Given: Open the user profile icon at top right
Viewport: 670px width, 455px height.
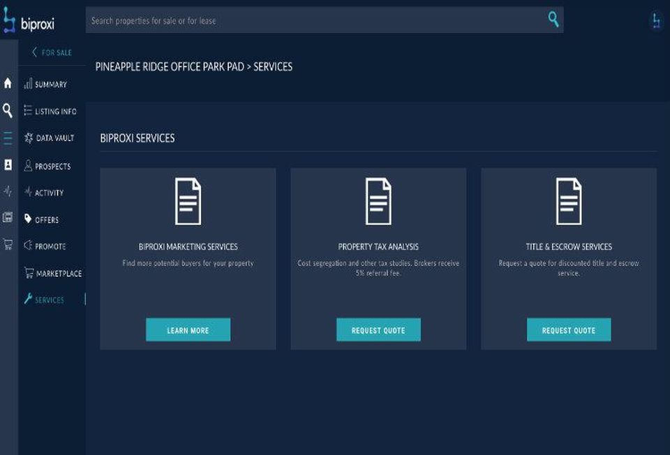Looking at the screenshot, I should tap(656, 20).
